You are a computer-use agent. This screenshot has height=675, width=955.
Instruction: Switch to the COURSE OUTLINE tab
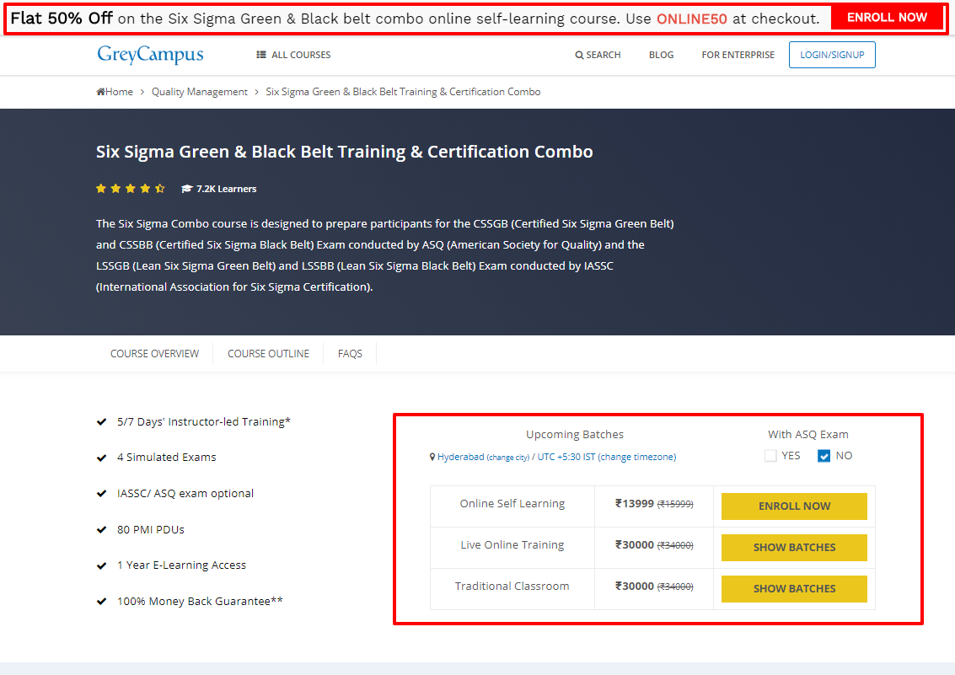(x=269, y=354)
